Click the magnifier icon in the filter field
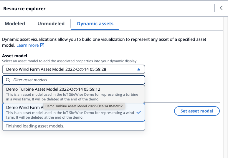This screenshot has height=158, width=228. pyautogui.click(x=8, y=80)
